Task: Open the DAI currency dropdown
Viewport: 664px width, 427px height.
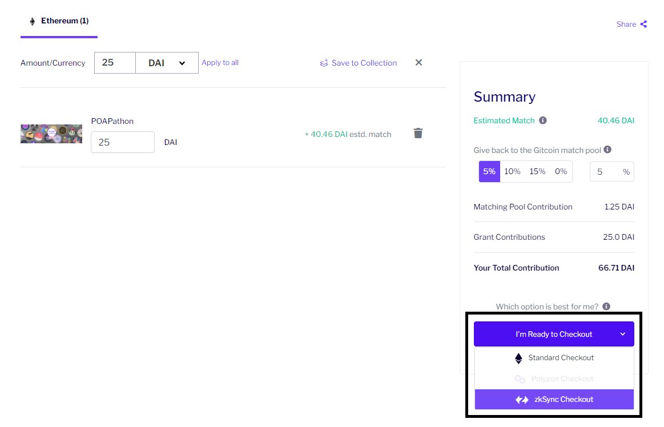Action: coord(167,63)
